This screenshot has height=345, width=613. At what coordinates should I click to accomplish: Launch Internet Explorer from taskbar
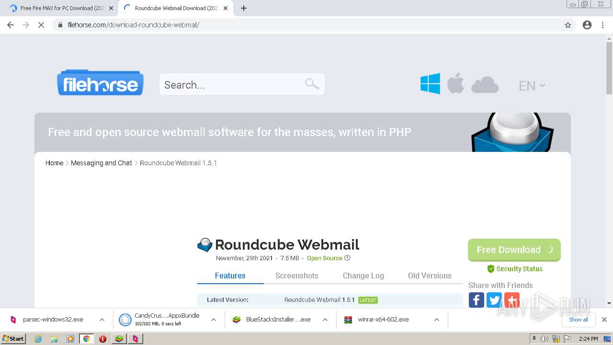coord(38,339)
